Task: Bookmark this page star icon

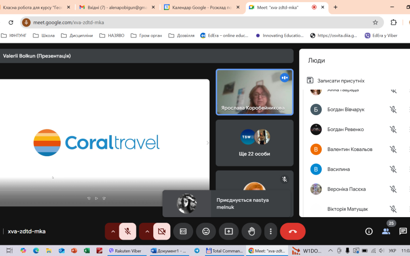Action: [375, 23]
